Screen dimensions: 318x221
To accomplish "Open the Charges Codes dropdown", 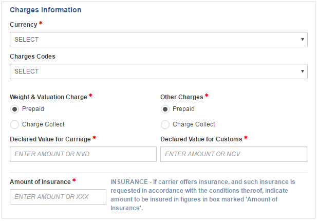I will tap(159, 71).
